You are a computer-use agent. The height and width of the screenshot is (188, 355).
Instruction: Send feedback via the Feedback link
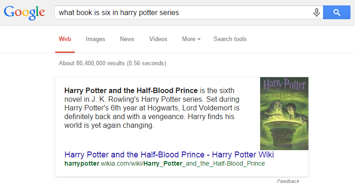pos(288,181)
